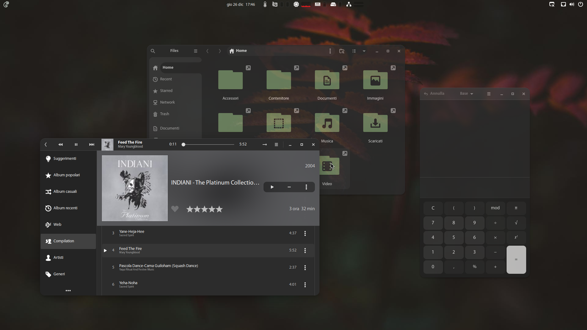The width and height of the screenshot is (587, 330).
Task: Open Album recenti in music sidebar
Action: (68, 208)
